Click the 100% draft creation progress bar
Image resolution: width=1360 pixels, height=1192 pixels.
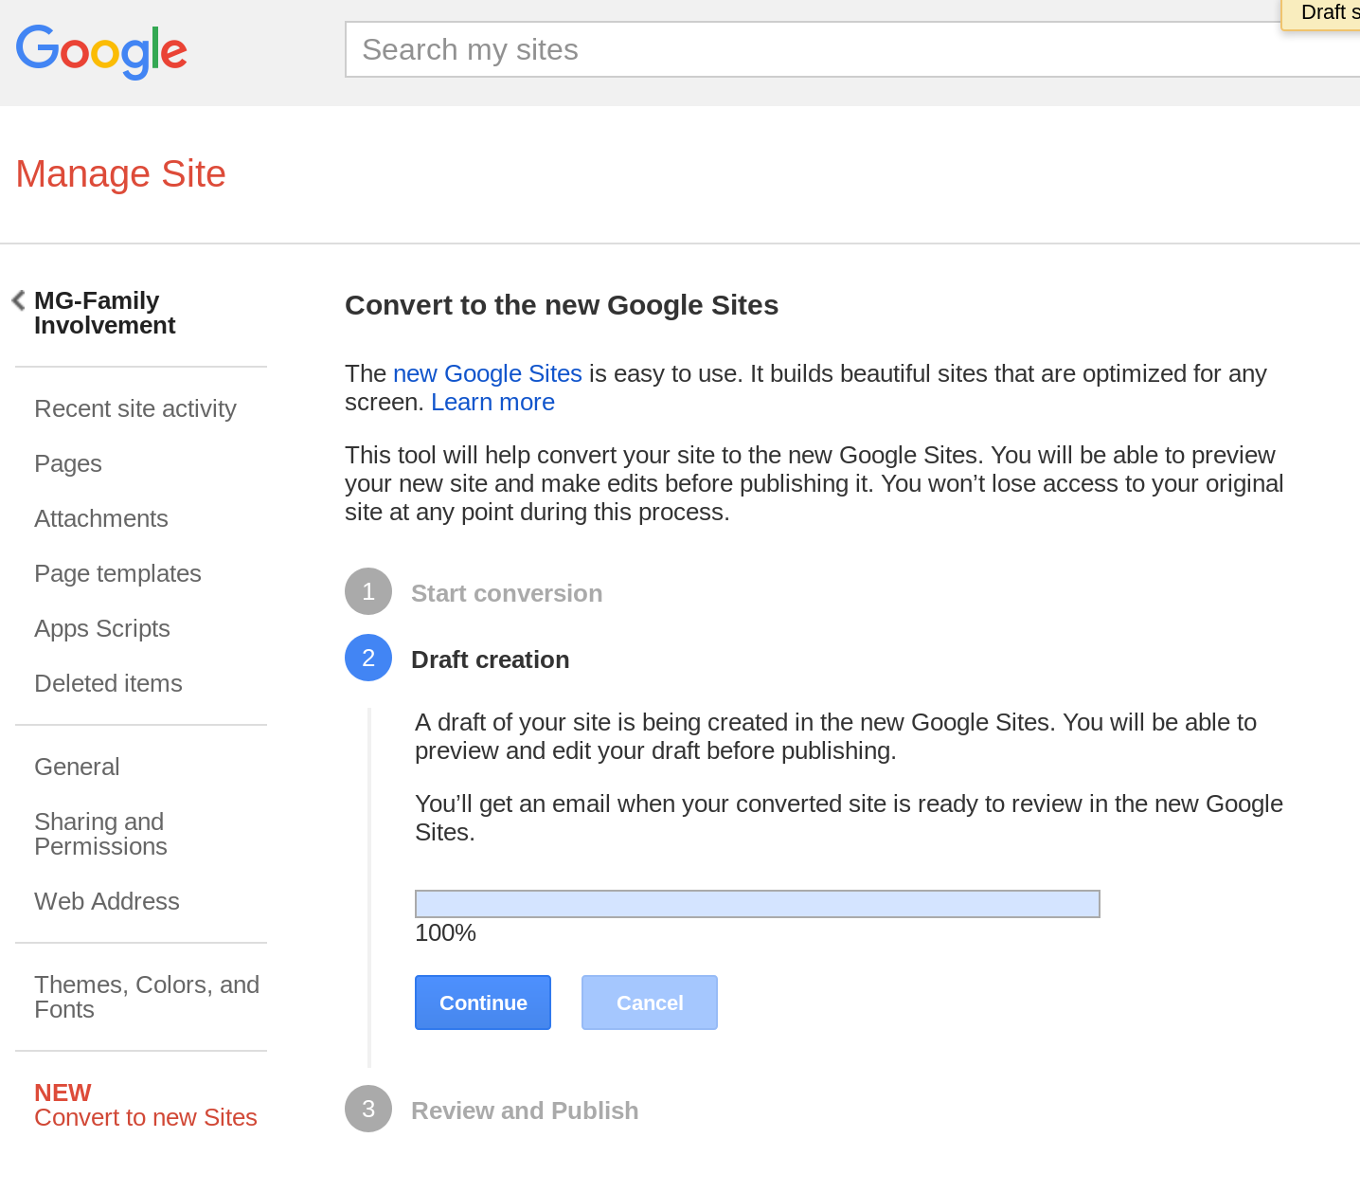(757, 904)
